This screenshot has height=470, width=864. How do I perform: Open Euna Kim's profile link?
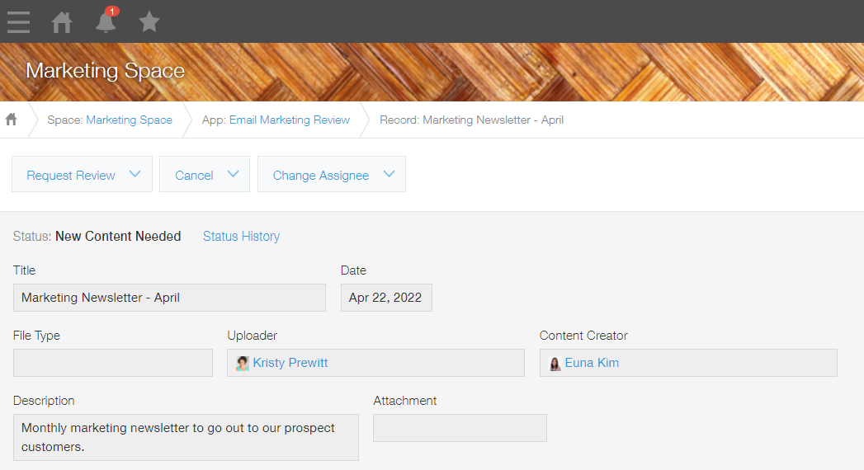click(592, 363)
